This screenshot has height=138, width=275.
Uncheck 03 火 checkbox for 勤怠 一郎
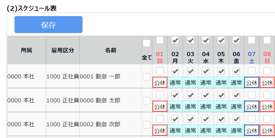191,71
